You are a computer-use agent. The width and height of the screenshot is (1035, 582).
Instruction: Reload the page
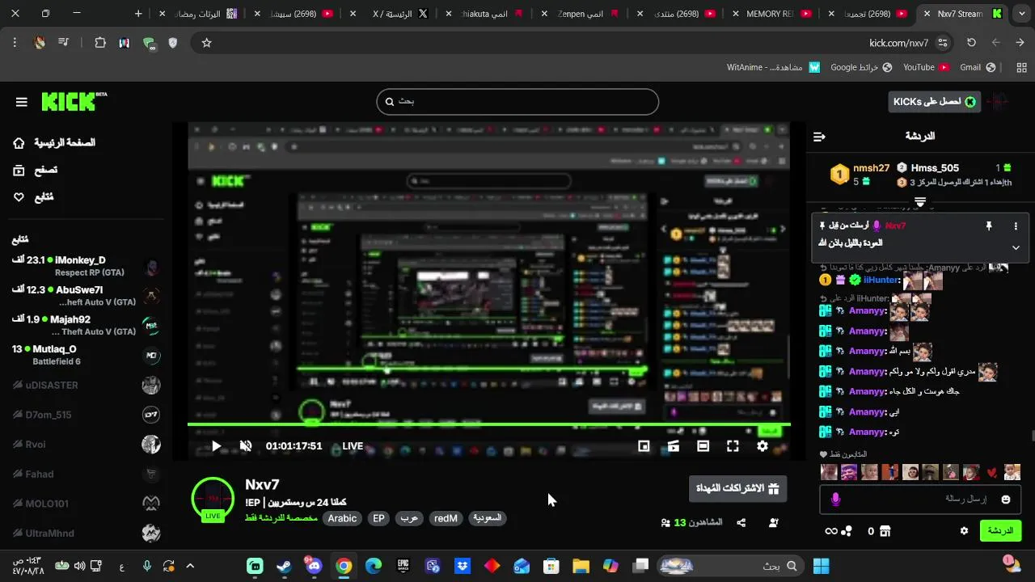click(971, 43)
